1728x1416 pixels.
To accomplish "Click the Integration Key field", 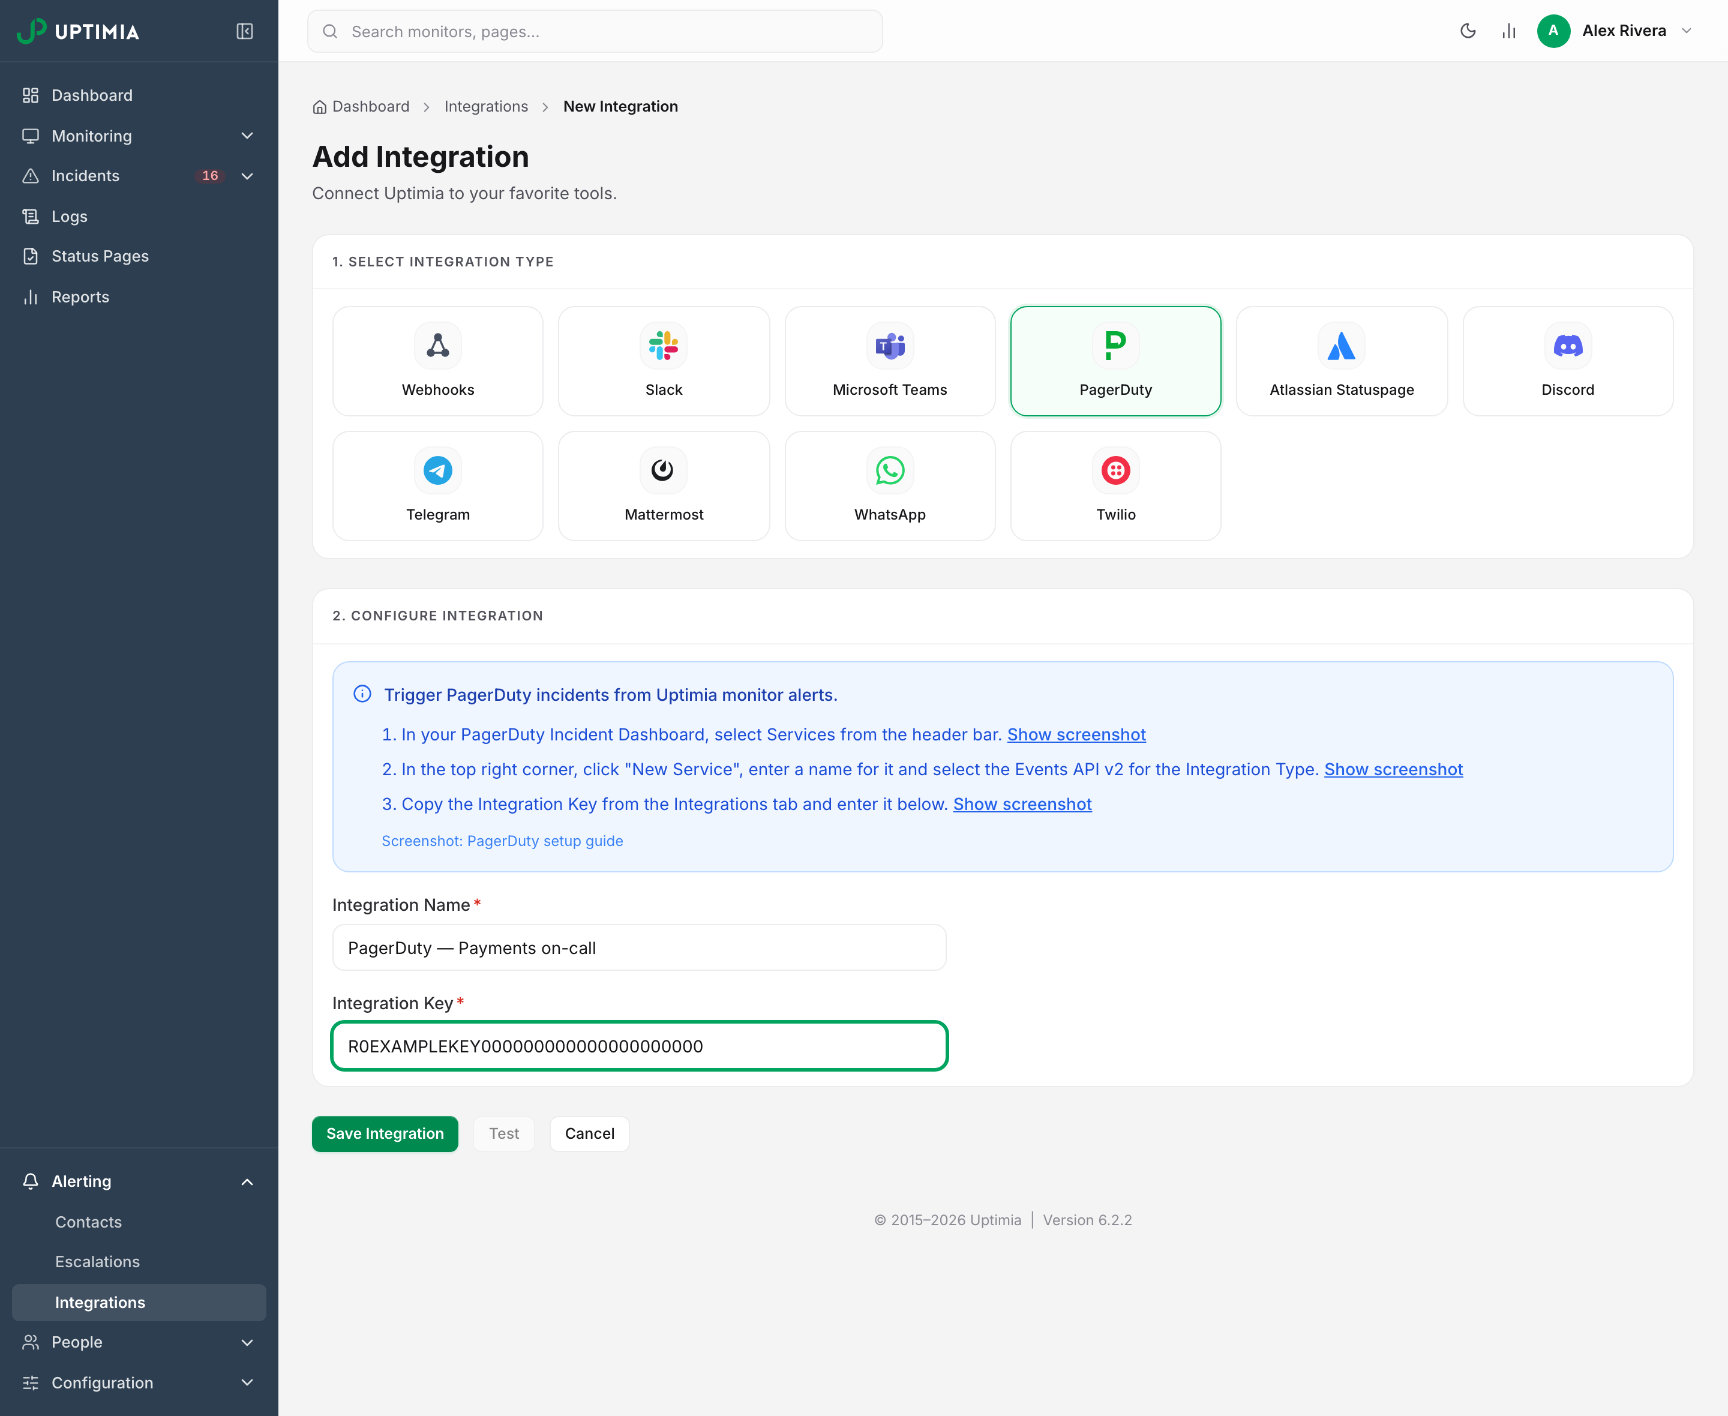I will click(x=640, y=1046).
